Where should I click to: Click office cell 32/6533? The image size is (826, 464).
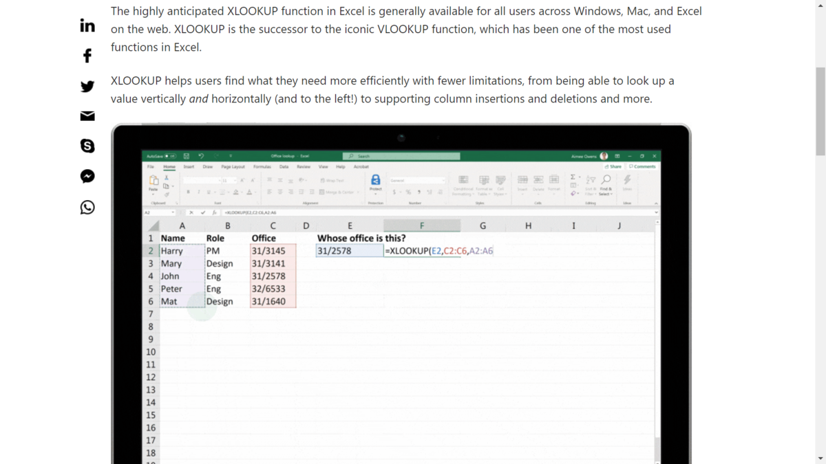coord(273,289)
